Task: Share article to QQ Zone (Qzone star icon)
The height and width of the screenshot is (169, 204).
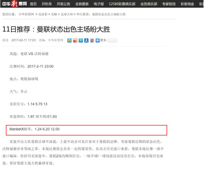Action: [x=69, y=40]
